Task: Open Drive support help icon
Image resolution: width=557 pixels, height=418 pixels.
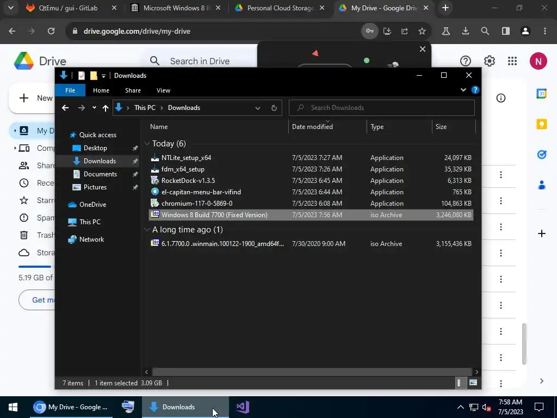Action: pos(466,61)
